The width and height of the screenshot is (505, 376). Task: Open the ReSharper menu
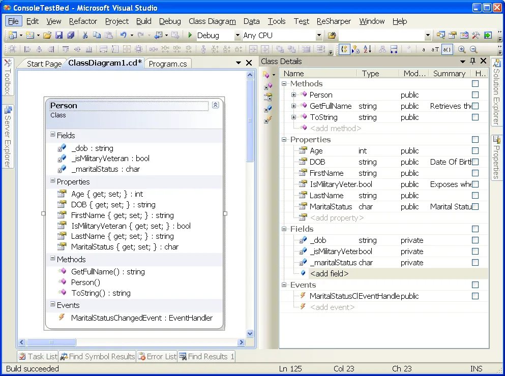pyautogui.click(x=334, y=21)
